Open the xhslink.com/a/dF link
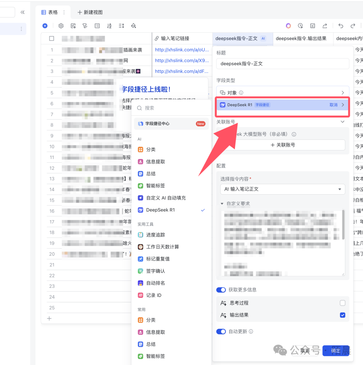Image resolution: width=363 pixels, height=365 pixels. coord(182,71)
